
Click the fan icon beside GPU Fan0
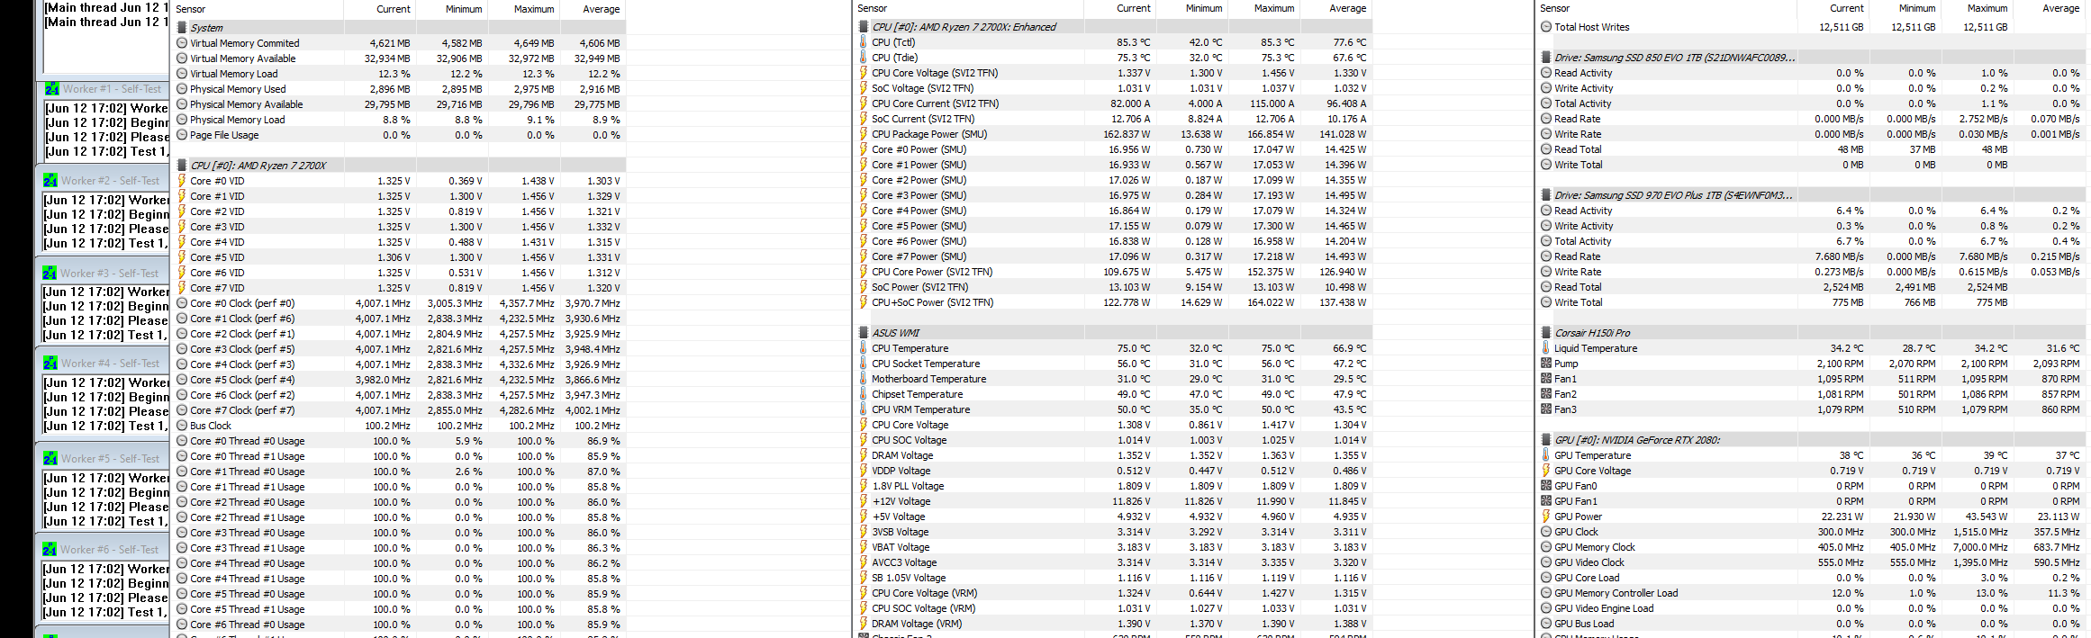coord(1546,486)
